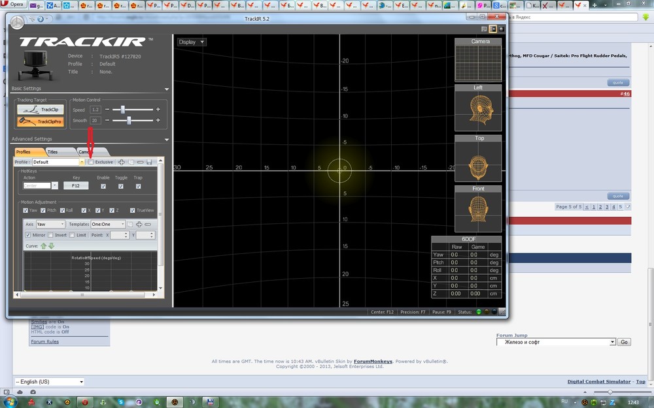
Task: Open the Profiles tab
Action: pos(24,151)
